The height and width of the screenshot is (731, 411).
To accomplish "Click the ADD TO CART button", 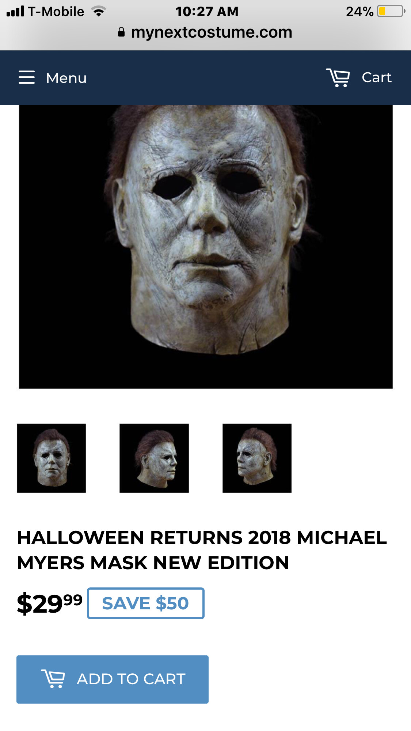I will tap(113, 679).
